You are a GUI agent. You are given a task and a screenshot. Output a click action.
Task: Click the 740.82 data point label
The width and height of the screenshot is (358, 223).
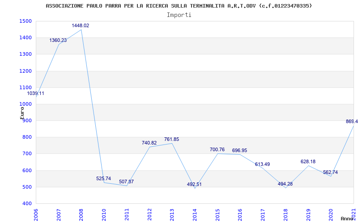pos(149,143)
